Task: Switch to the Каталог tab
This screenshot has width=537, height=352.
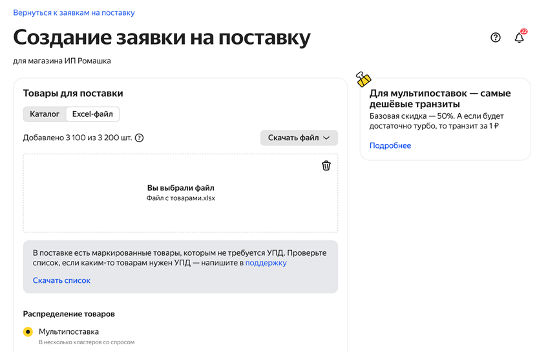Action: (x=45, y=114)
